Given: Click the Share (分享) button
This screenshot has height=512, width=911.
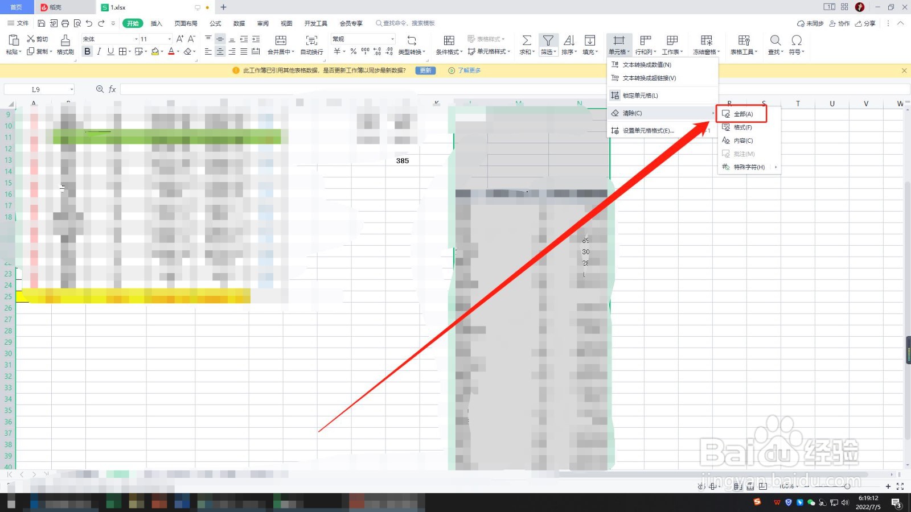Looking at the screenshot, I should tap(865, 23).
